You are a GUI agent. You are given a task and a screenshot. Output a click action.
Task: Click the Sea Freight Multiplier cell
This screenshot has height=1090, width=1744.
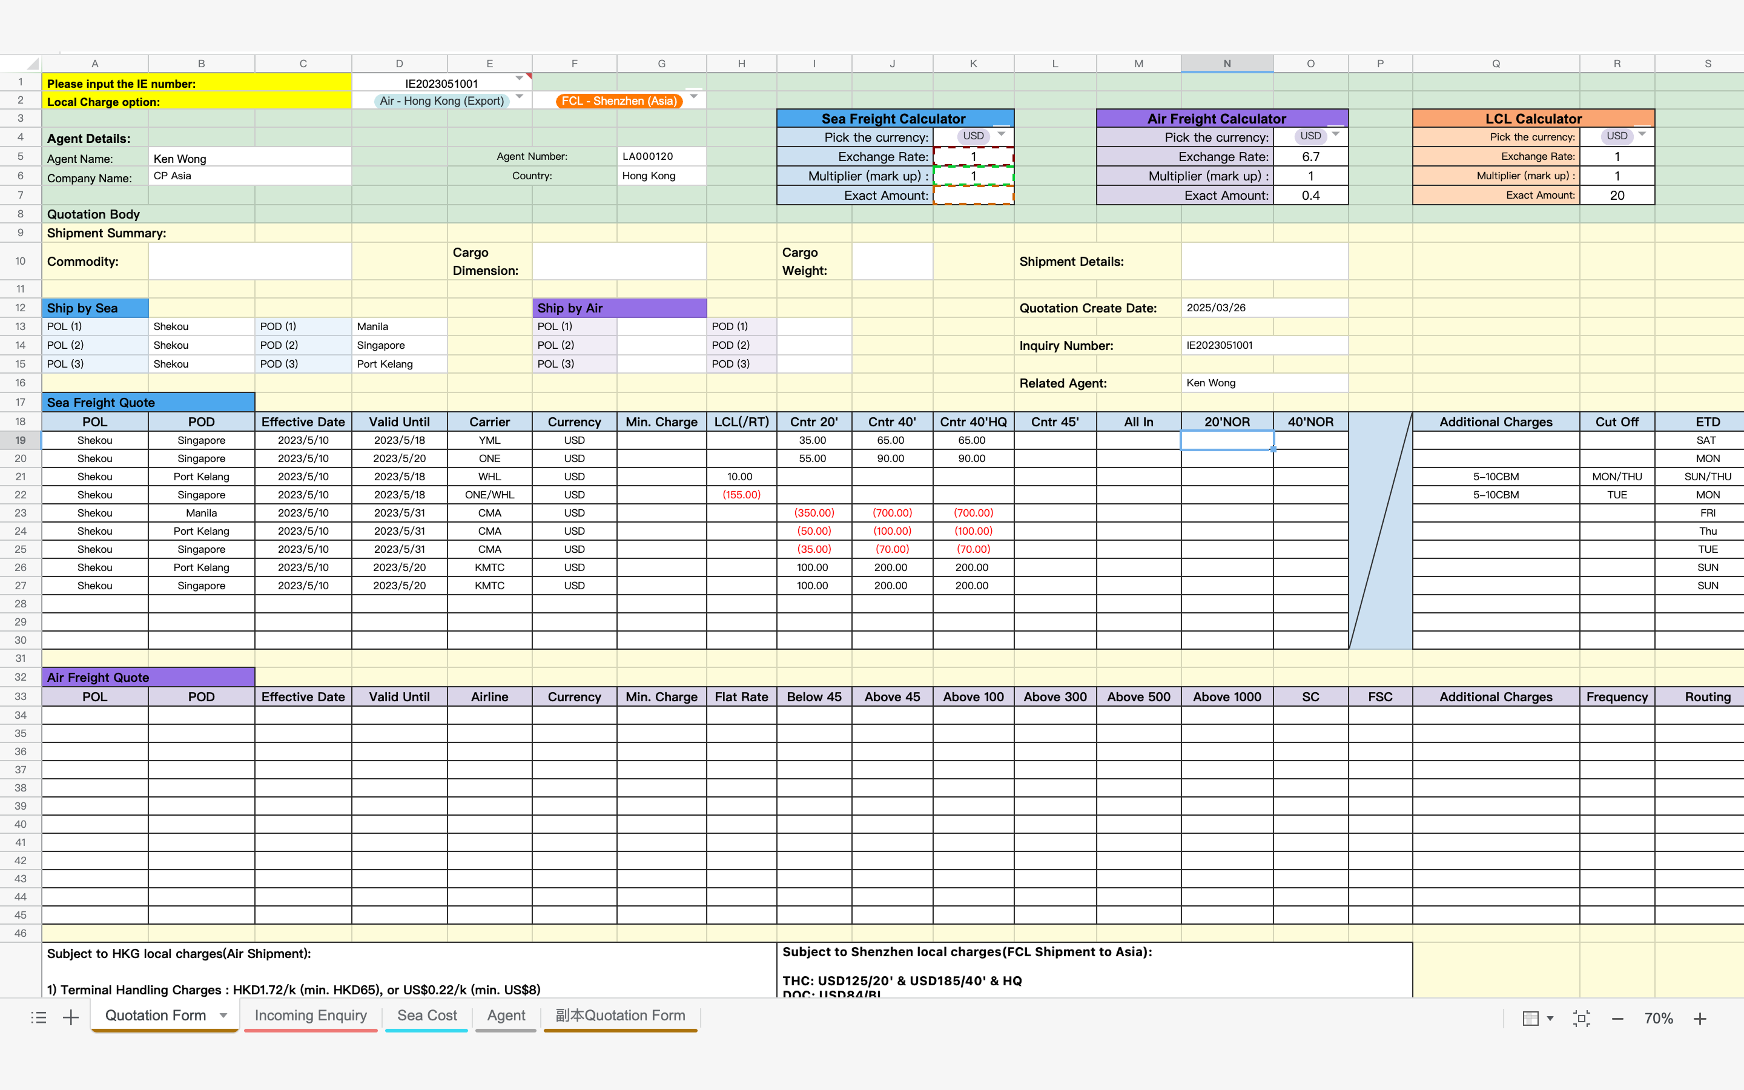click(x=974, y=176)
